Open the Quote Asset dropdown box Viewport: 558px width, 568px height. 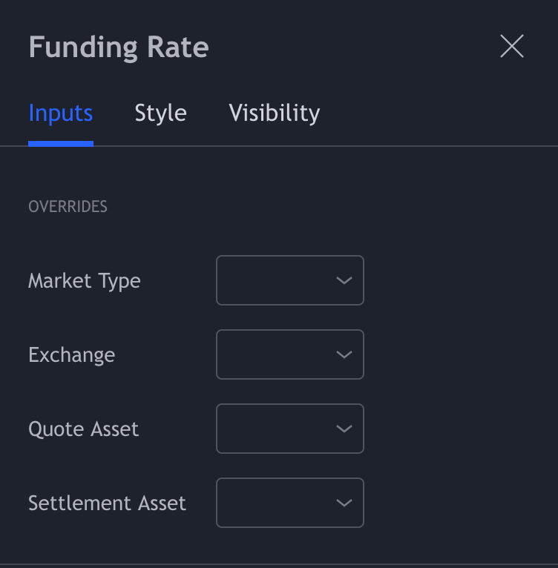(289, 429)
